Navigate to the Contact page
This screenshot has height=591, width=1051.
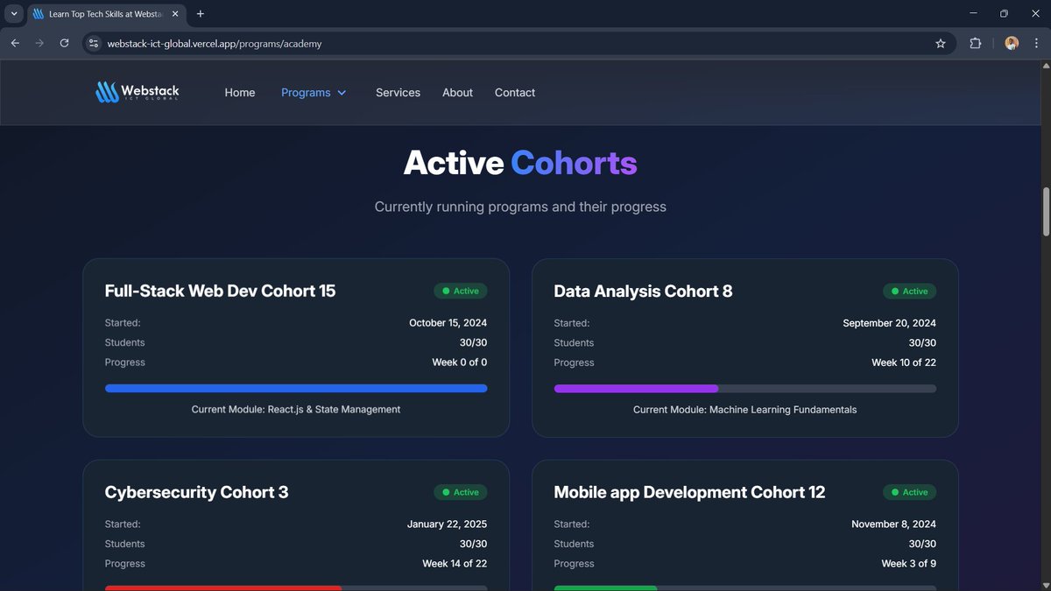tap(515, 92)
